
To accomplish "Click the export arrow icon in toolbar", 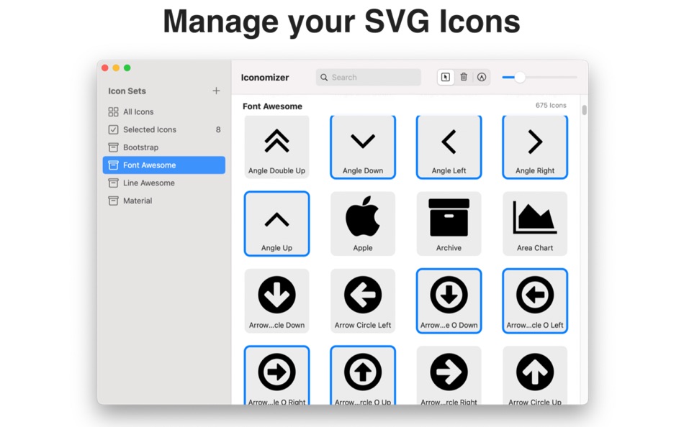I will coord(481,77).
